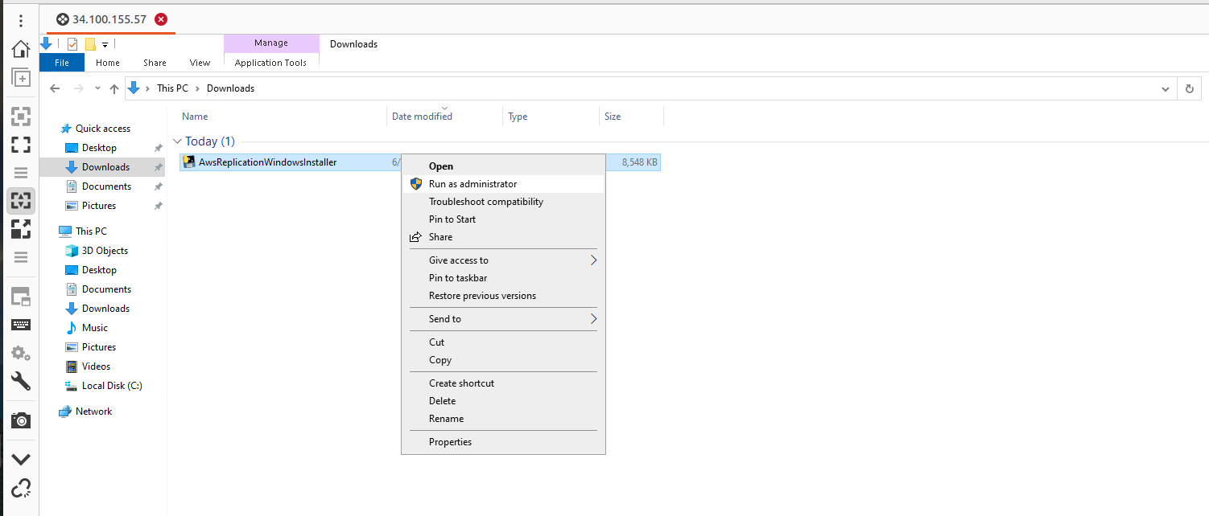
Task: Choose Restore previous versions
Action: (503, 296)
